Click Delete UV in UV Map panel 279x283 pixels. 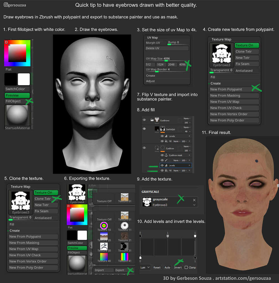click(x=167, y=48)
